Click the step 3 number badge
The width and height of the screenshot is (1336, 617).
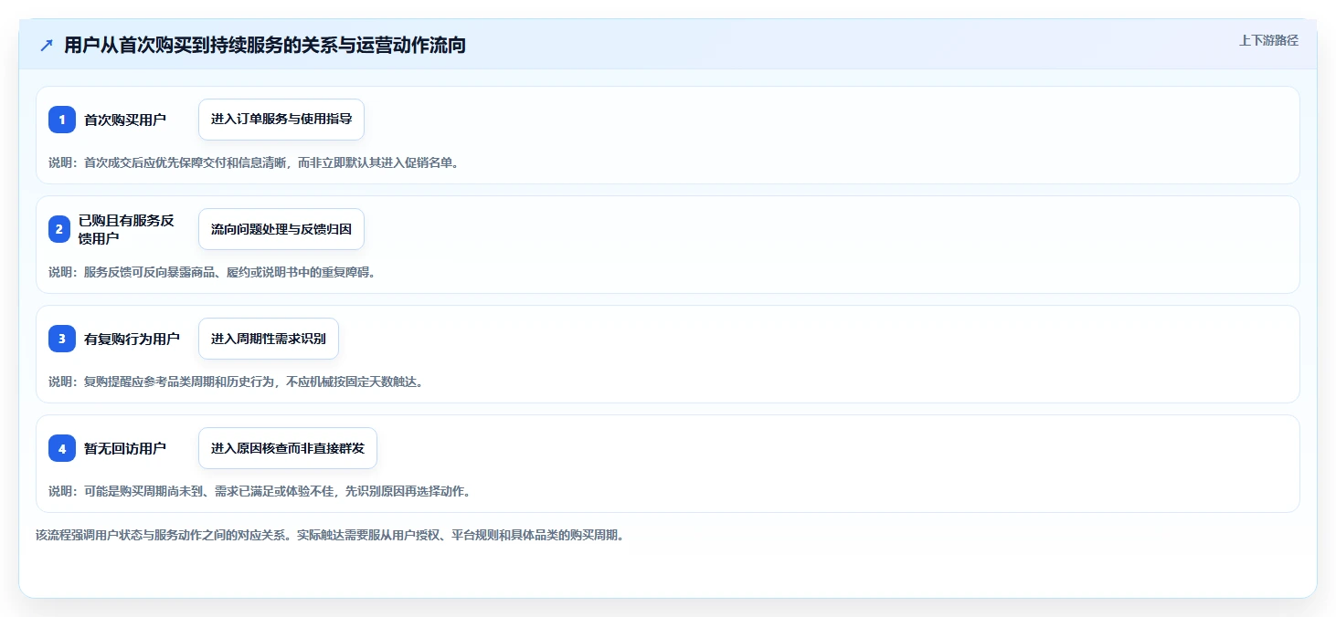62,339
